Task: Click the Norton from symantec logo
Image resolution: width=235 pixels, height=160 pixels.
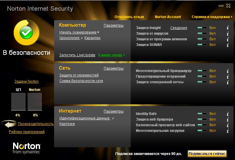Action: pyautogui.click(x=26, y=148)
